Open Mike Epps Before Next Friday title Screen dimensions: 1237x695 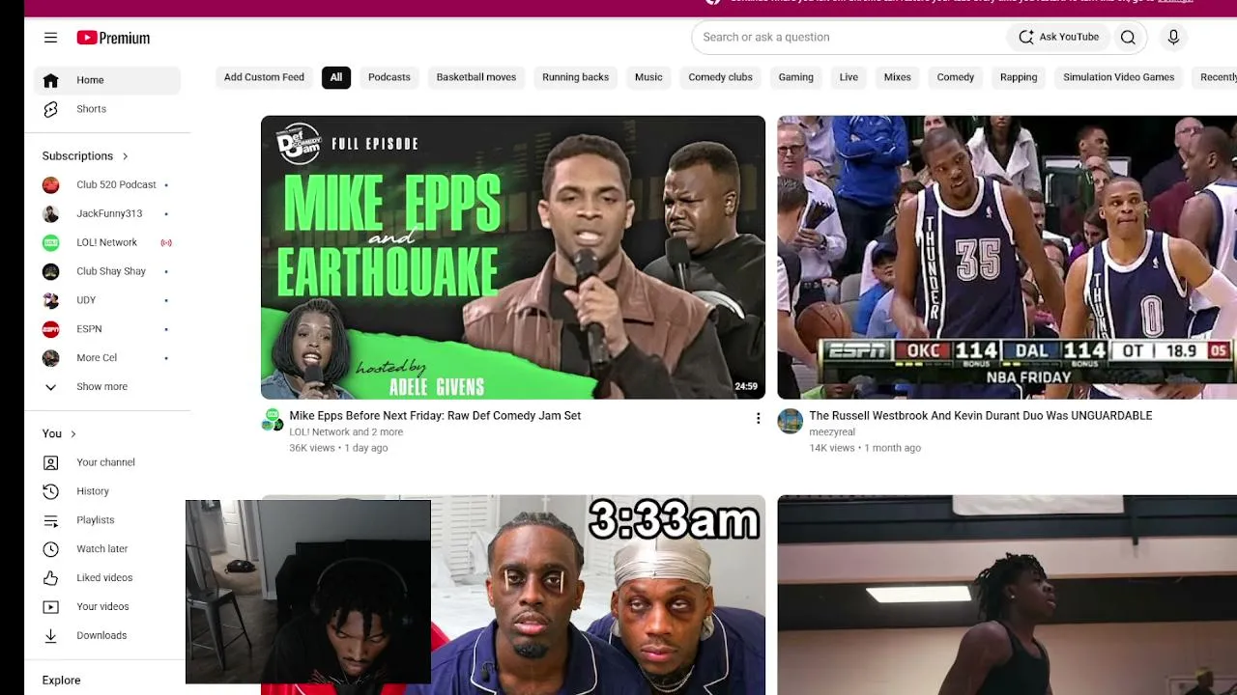(435, 416)
